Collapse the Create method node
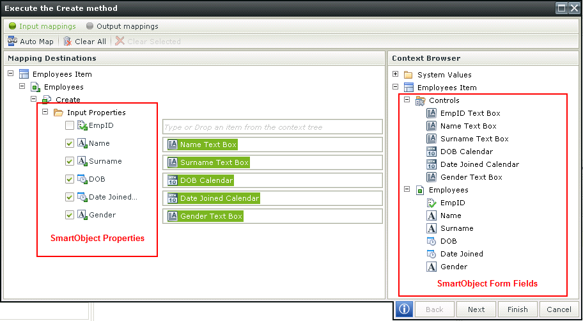Image resolution: width=583 pixels, height=321 pixels. (x=34, y=99)
